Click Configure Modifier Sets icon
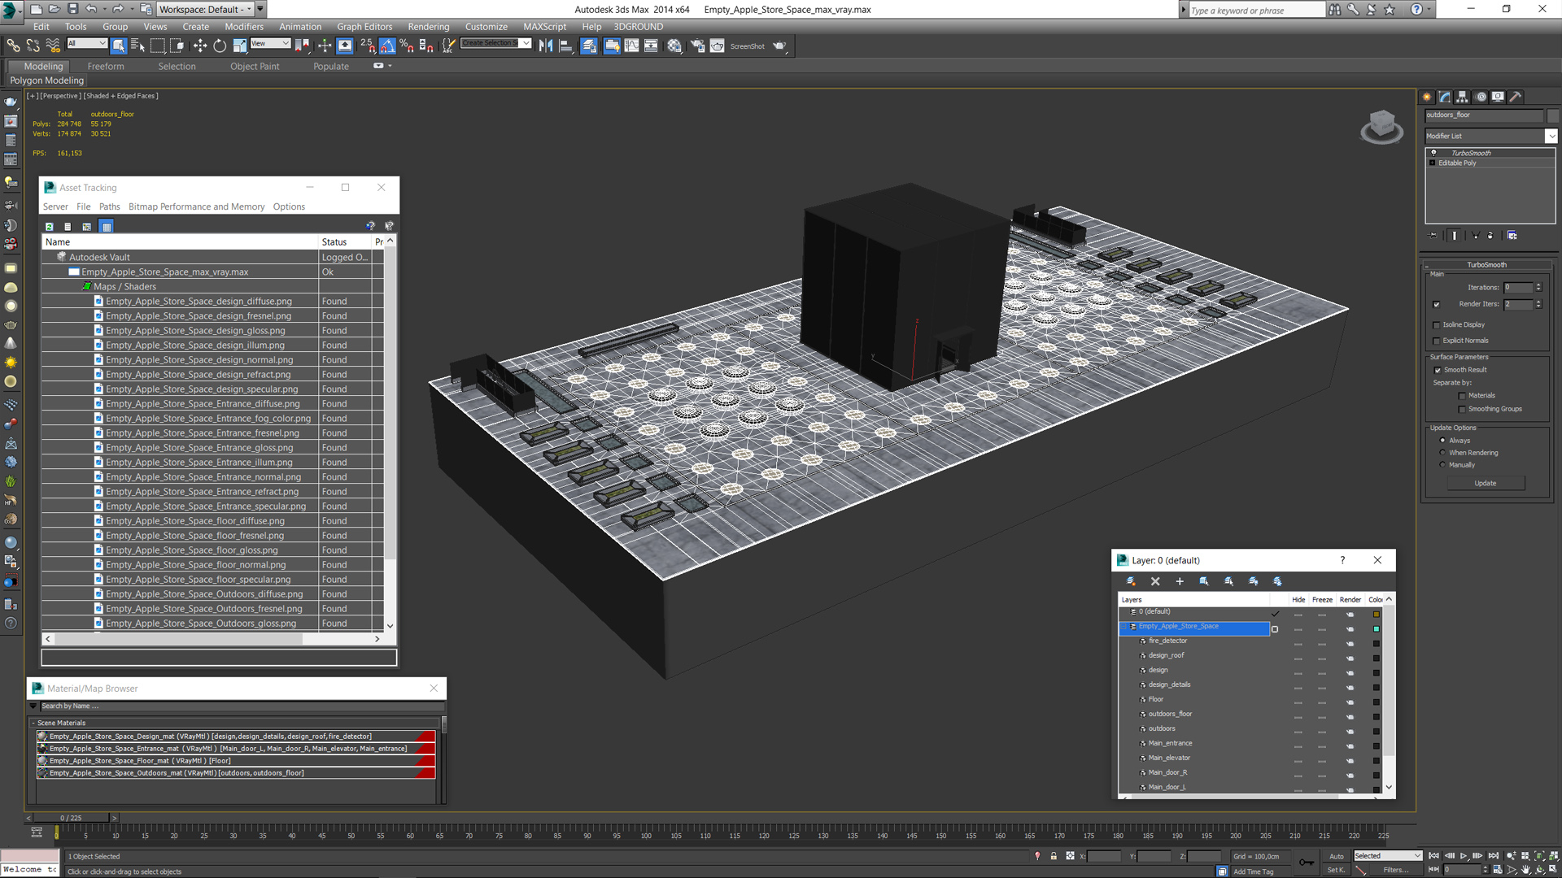This screenshot has width=1562, height=878. [1512, 235]
